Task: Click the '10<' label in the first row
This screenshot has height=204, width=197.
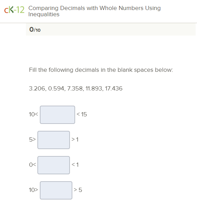Action: click(33, 115)
